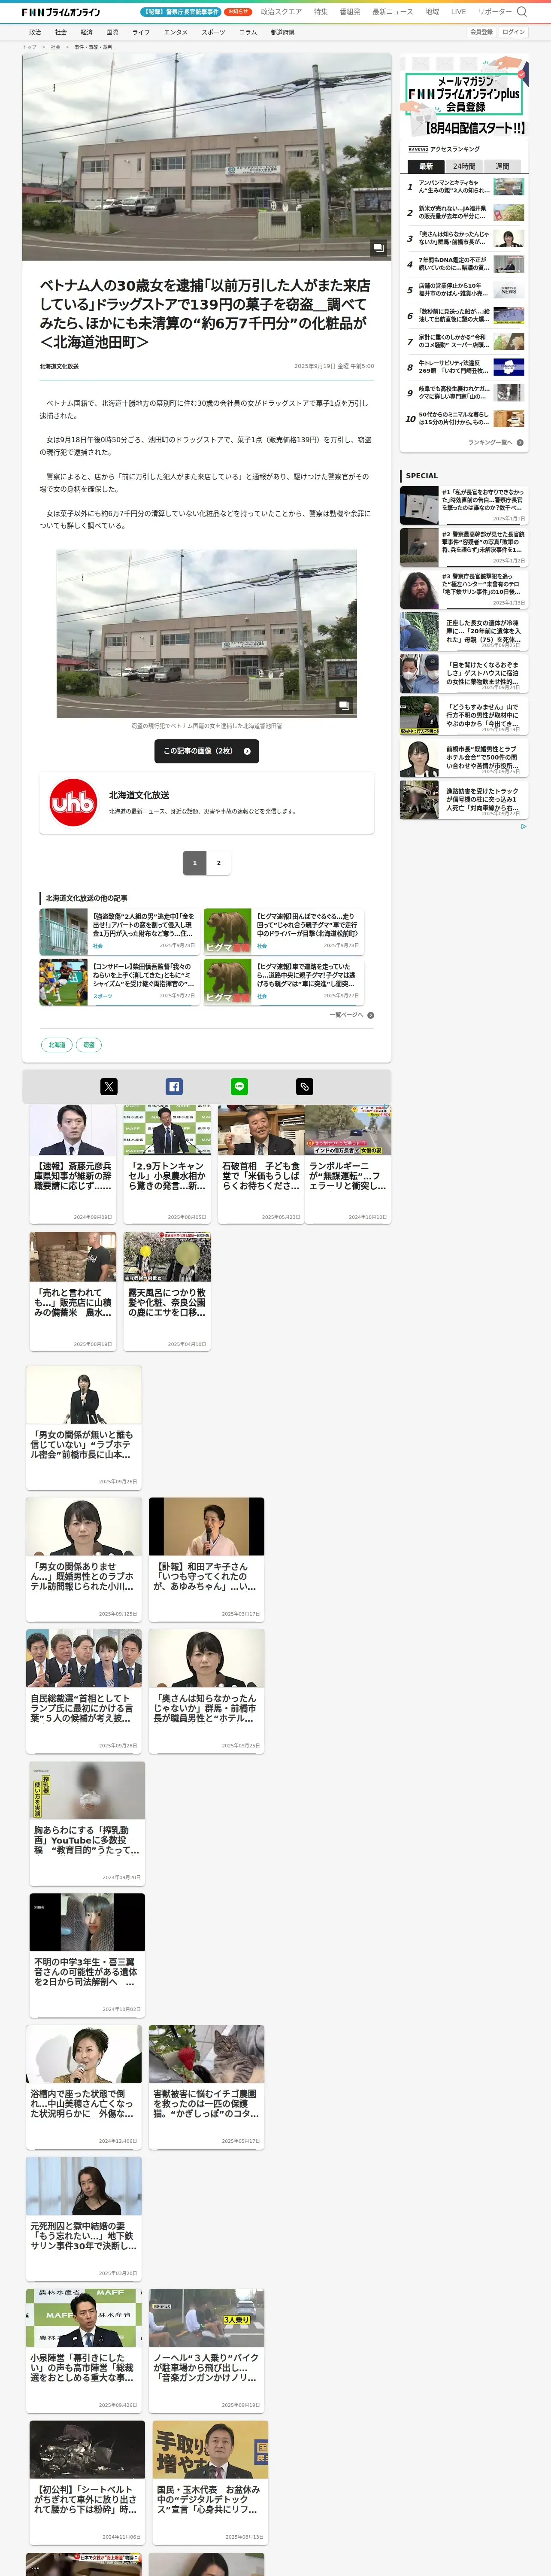Viewport: 551px width, 2576px height.
Task: Open SPECIAL article #1 警察庁長官
Action: pyautogui.click(x=464, y=505)
